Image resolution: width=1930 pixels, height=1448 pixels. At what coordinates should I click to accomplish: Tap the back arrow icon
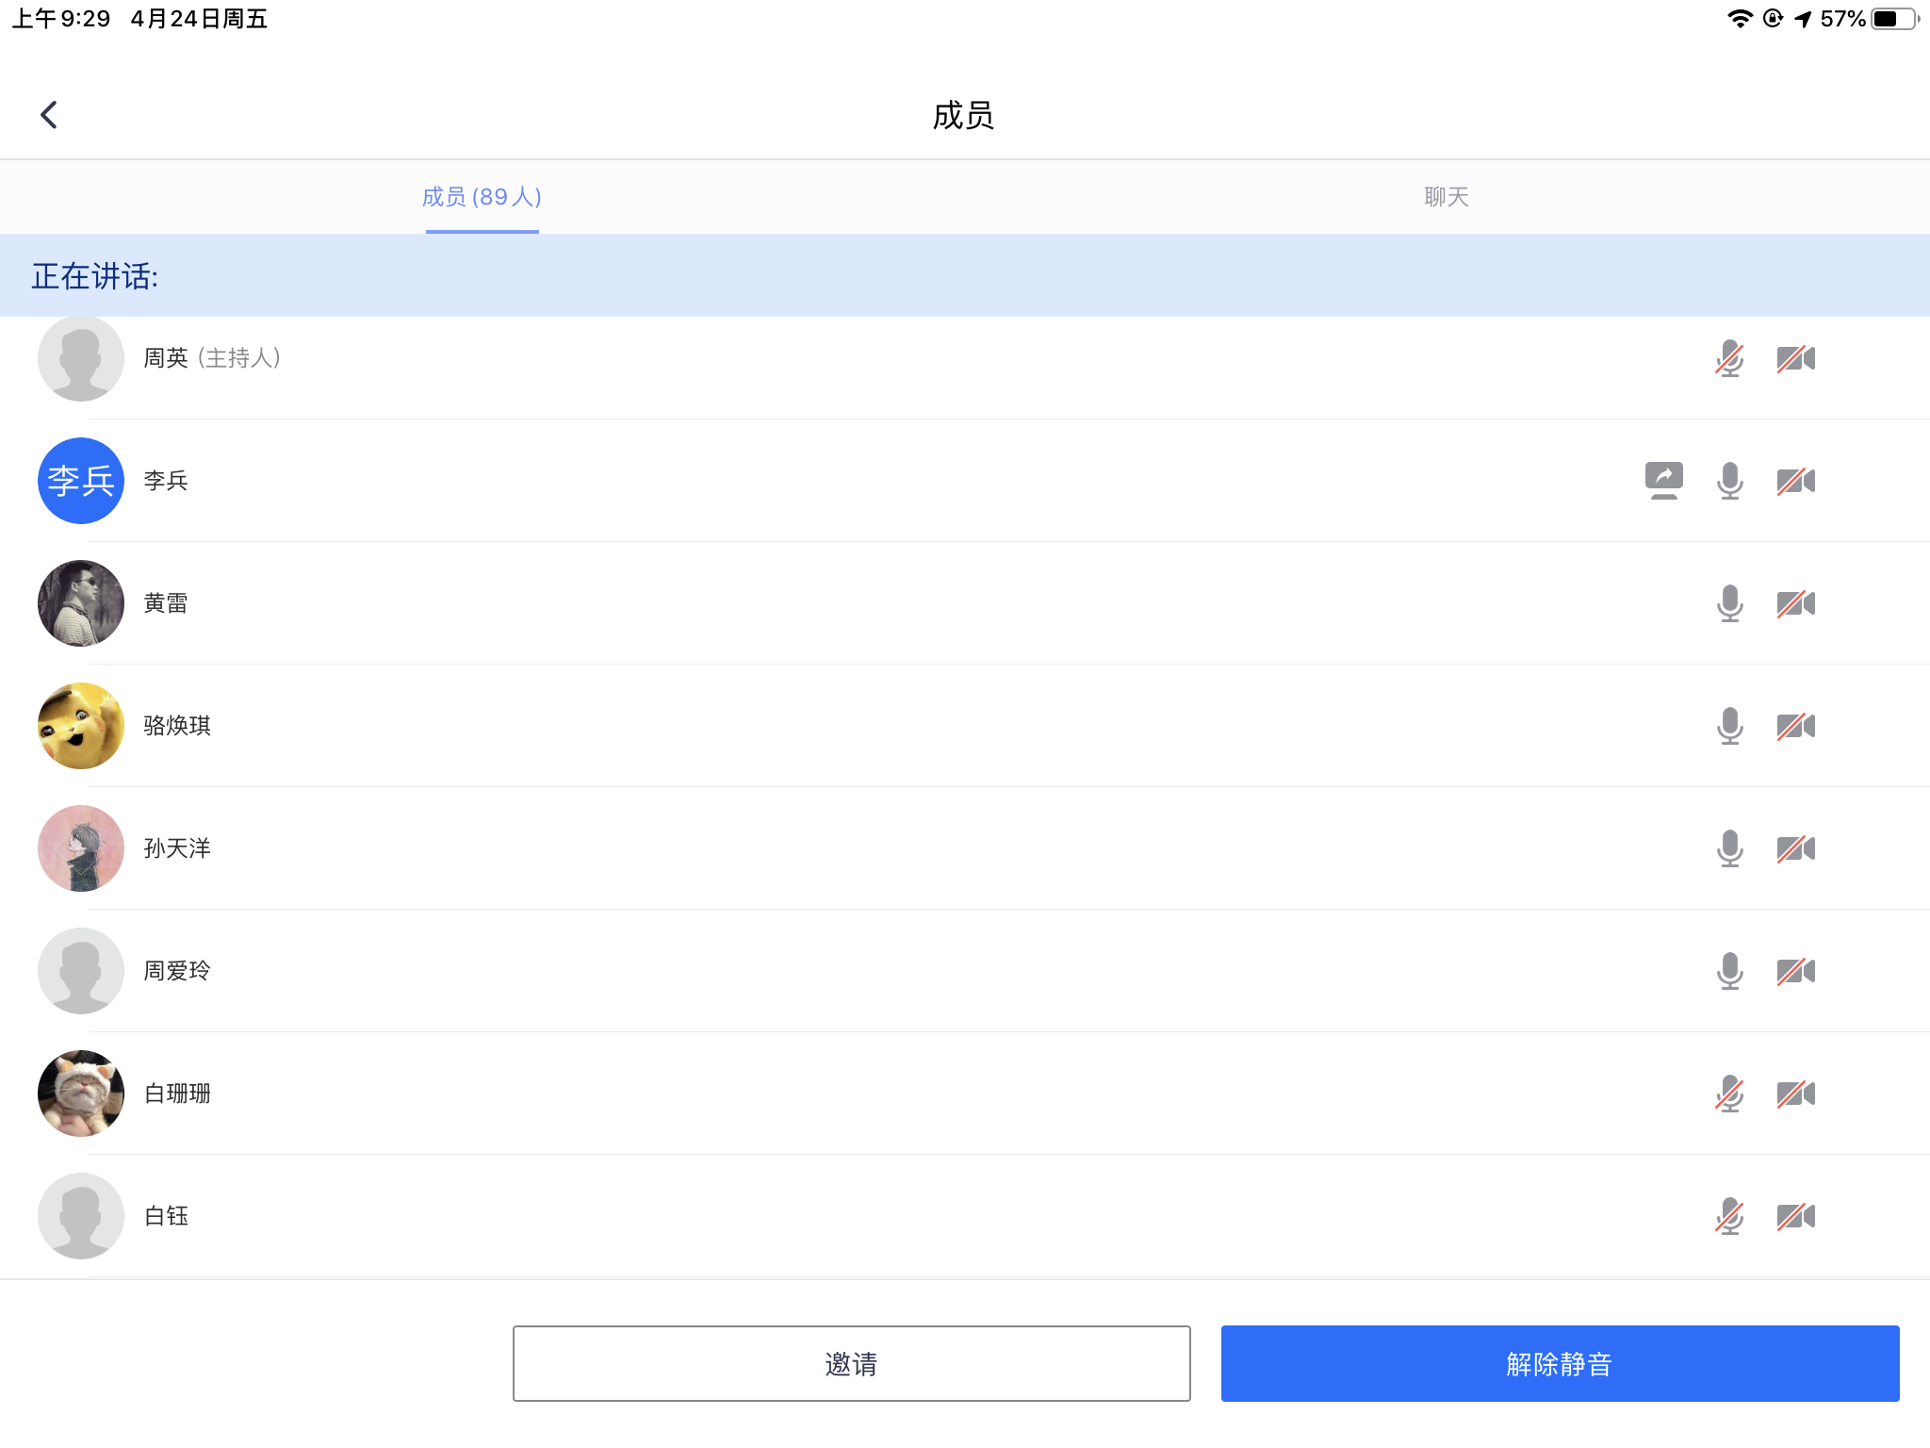[49, 115]
